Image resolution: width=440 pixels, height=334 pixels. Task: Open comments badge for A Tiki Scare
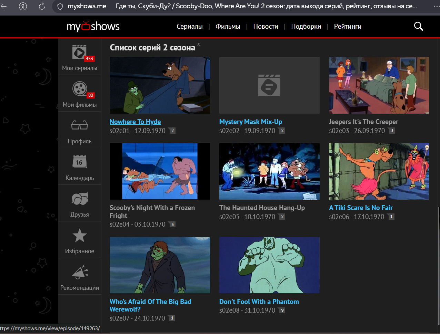point(391,217)
